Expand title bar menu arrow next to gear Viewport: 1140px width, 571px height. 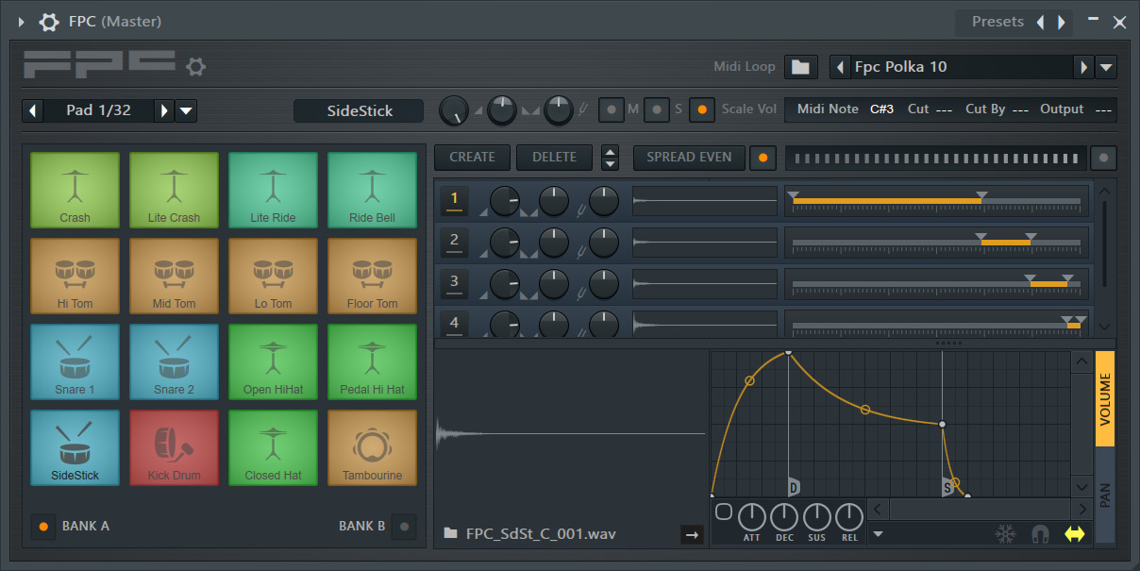point(21,22)
